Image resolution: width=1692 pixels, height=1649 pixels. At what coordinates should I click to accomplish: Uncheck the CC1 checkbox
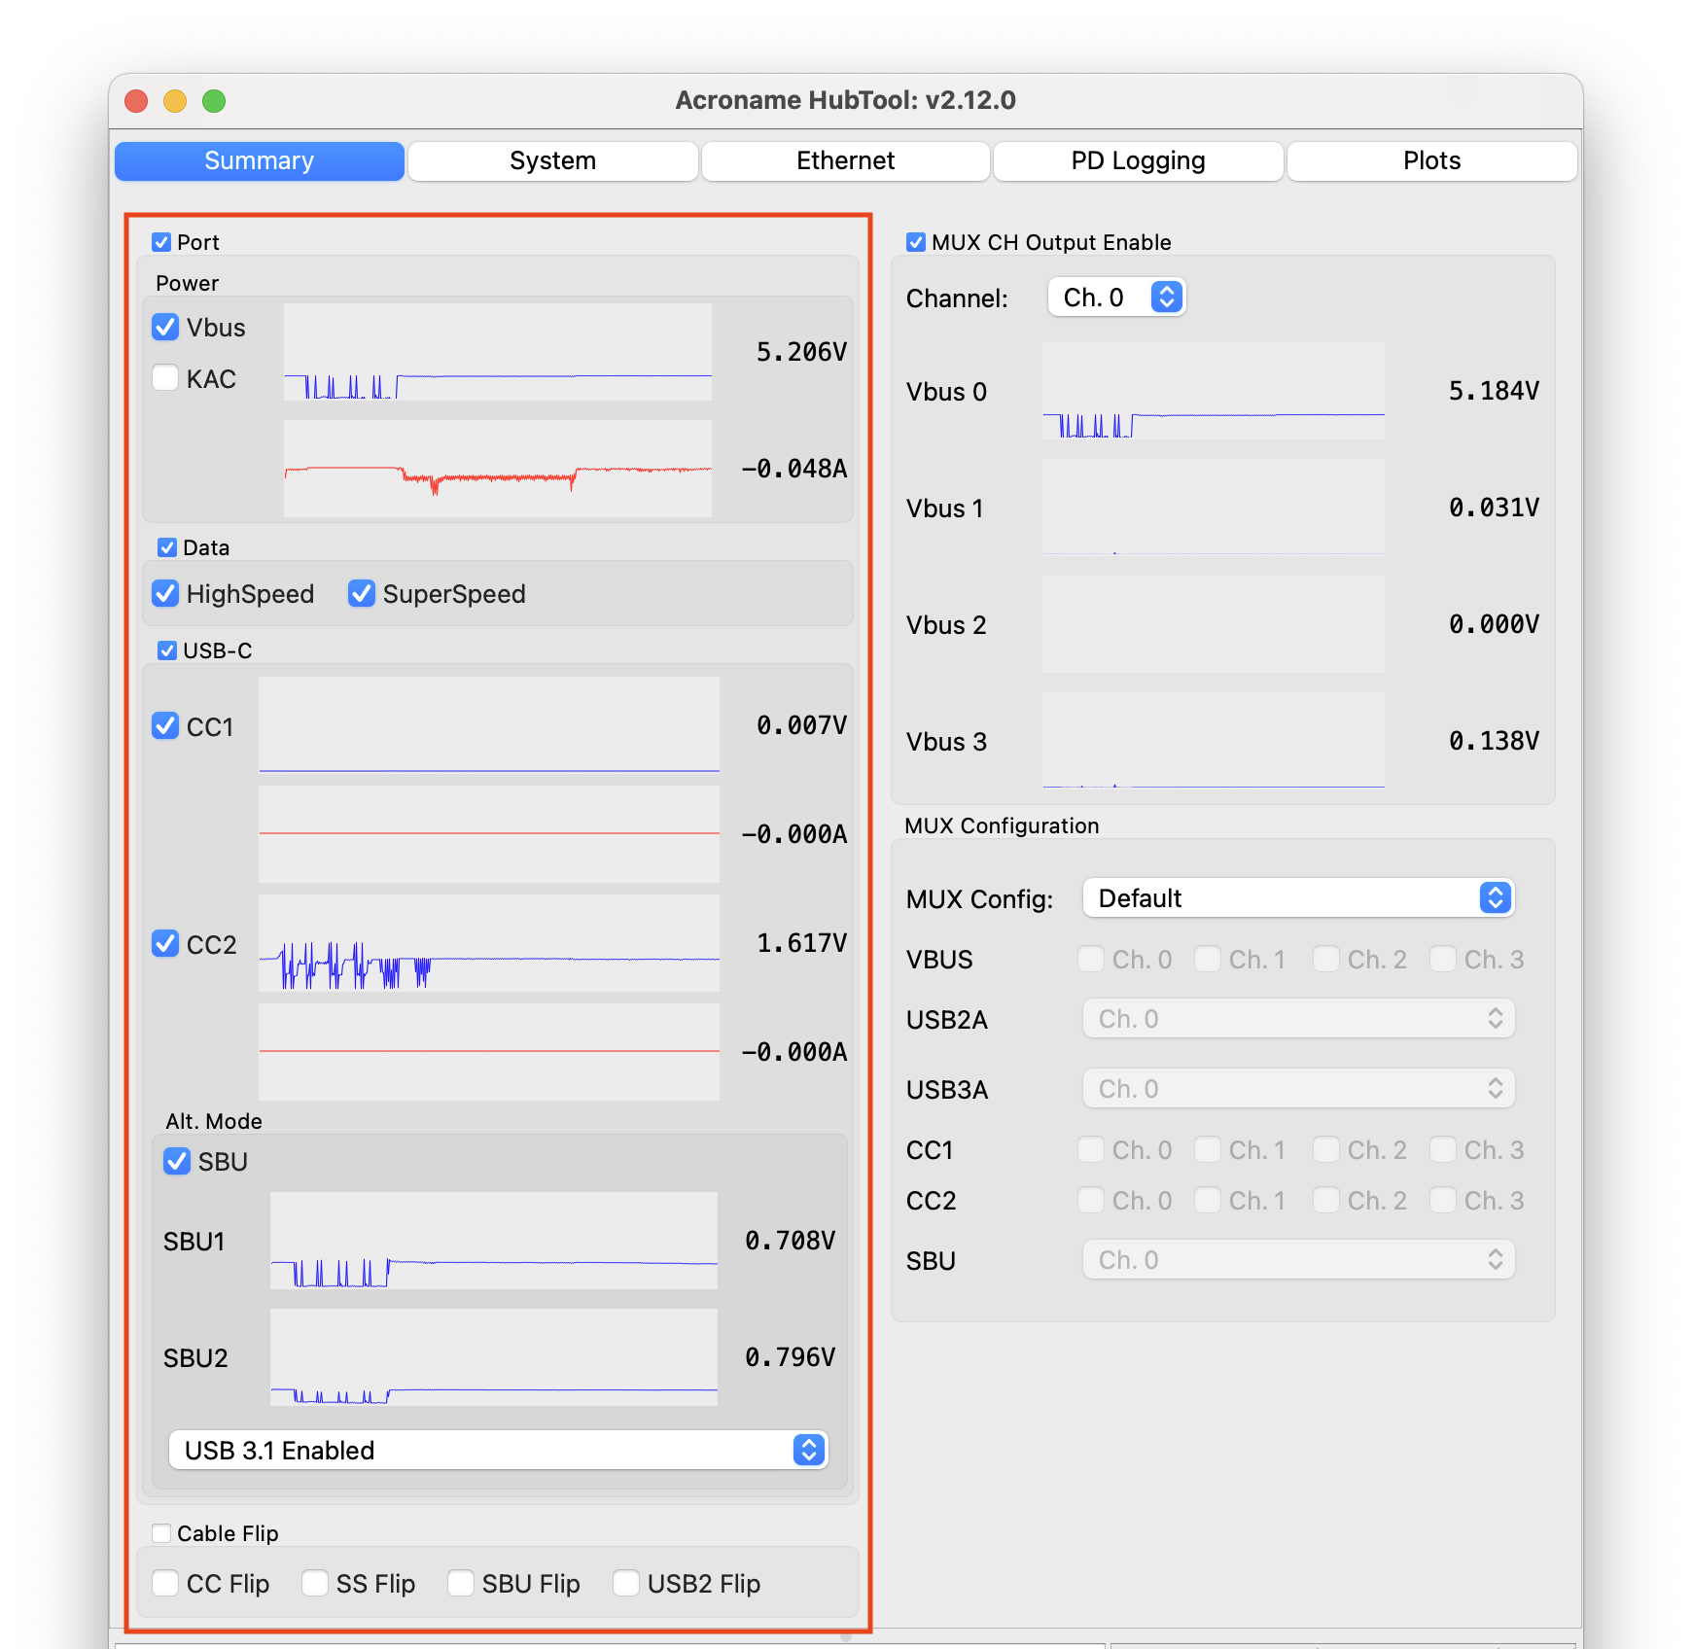[166, 726]
